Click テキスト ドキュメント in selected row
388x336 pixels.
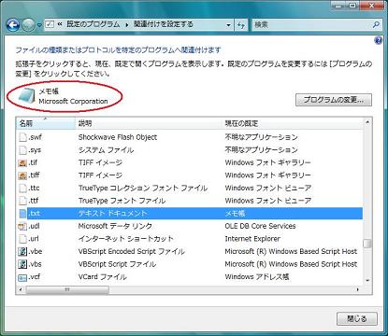click(x=112, y=214)
